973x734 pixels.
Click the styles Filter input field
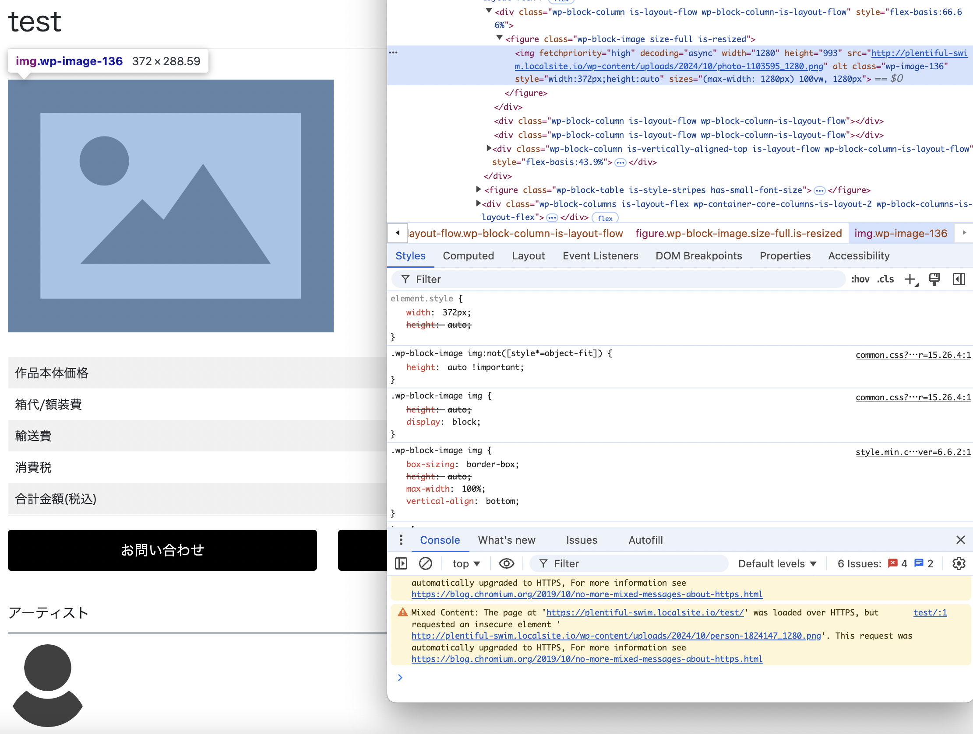point(616,280)
